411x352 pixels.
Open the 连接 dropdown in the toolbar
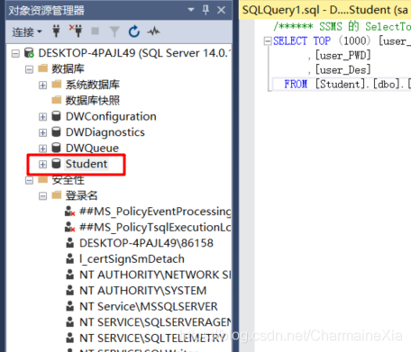pos(27,32)
